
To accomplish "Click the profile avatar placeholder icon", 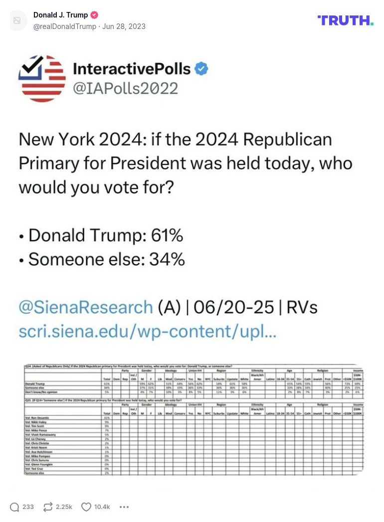I will 17,20.
